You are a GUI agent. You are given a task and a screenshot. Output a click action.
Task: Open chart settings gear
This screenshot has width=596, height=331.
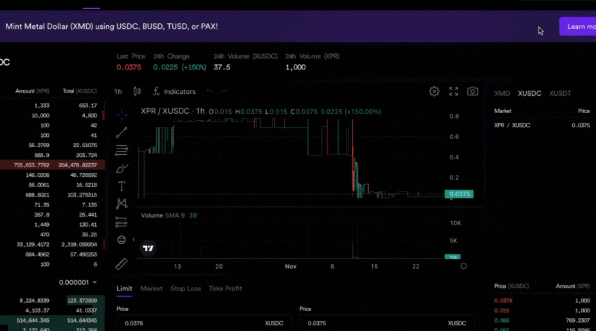[x=434, y=91]
